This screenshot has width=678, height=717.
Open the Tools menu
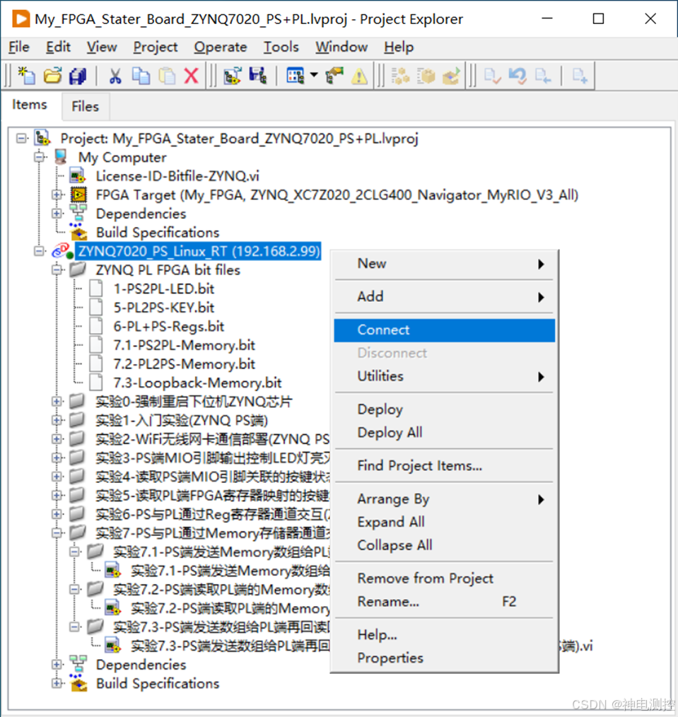[x=281, y=47]
